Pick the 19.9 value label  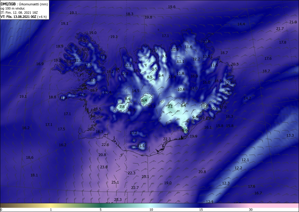pos(193,136)
